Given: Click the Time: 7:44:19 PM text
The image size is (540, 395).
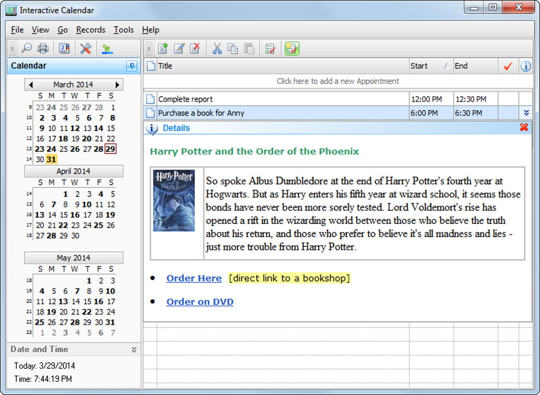Looking at the screenshot, I should [x=43, y=379].
